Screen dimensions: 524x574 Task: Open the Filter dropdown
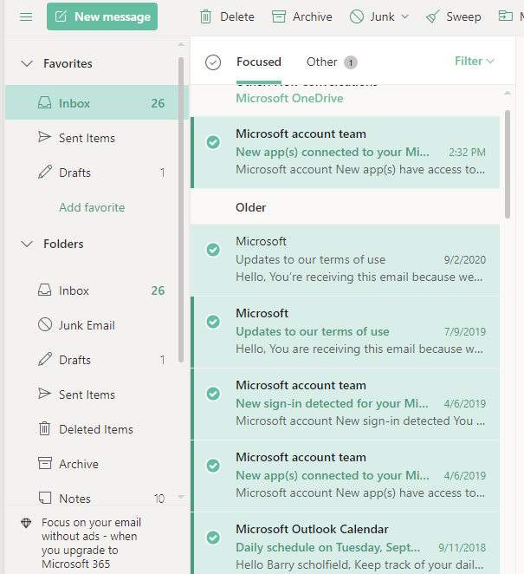coord(475,62)
